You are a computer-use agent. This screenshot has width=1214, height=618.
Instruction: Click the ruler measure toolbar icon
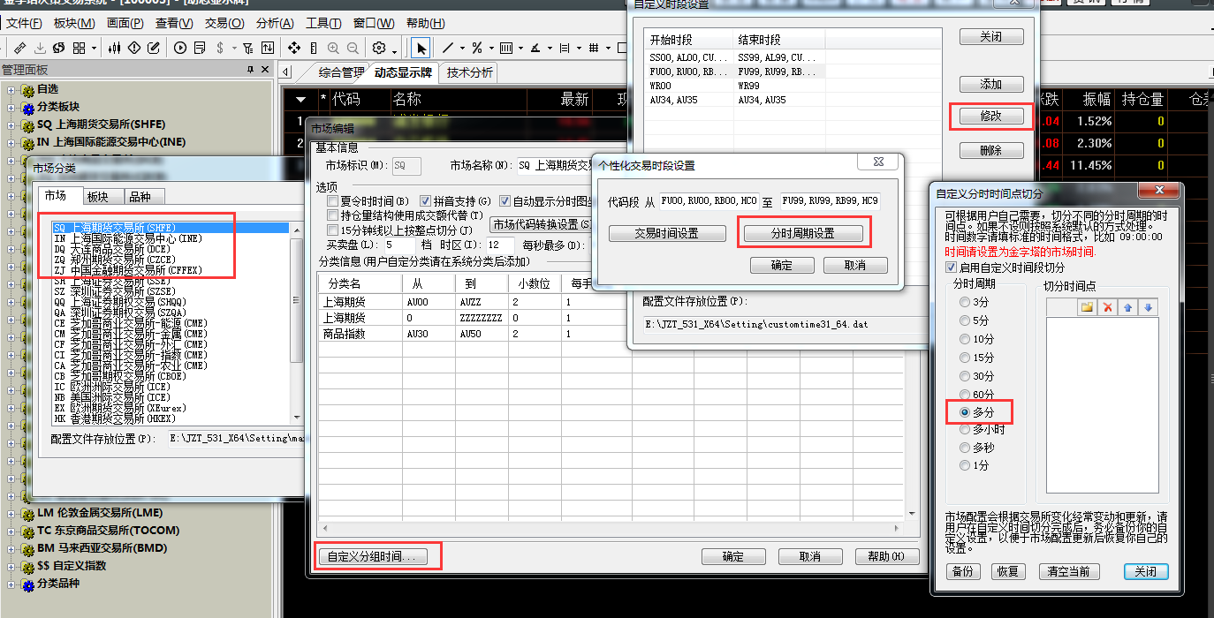(314, 49)
